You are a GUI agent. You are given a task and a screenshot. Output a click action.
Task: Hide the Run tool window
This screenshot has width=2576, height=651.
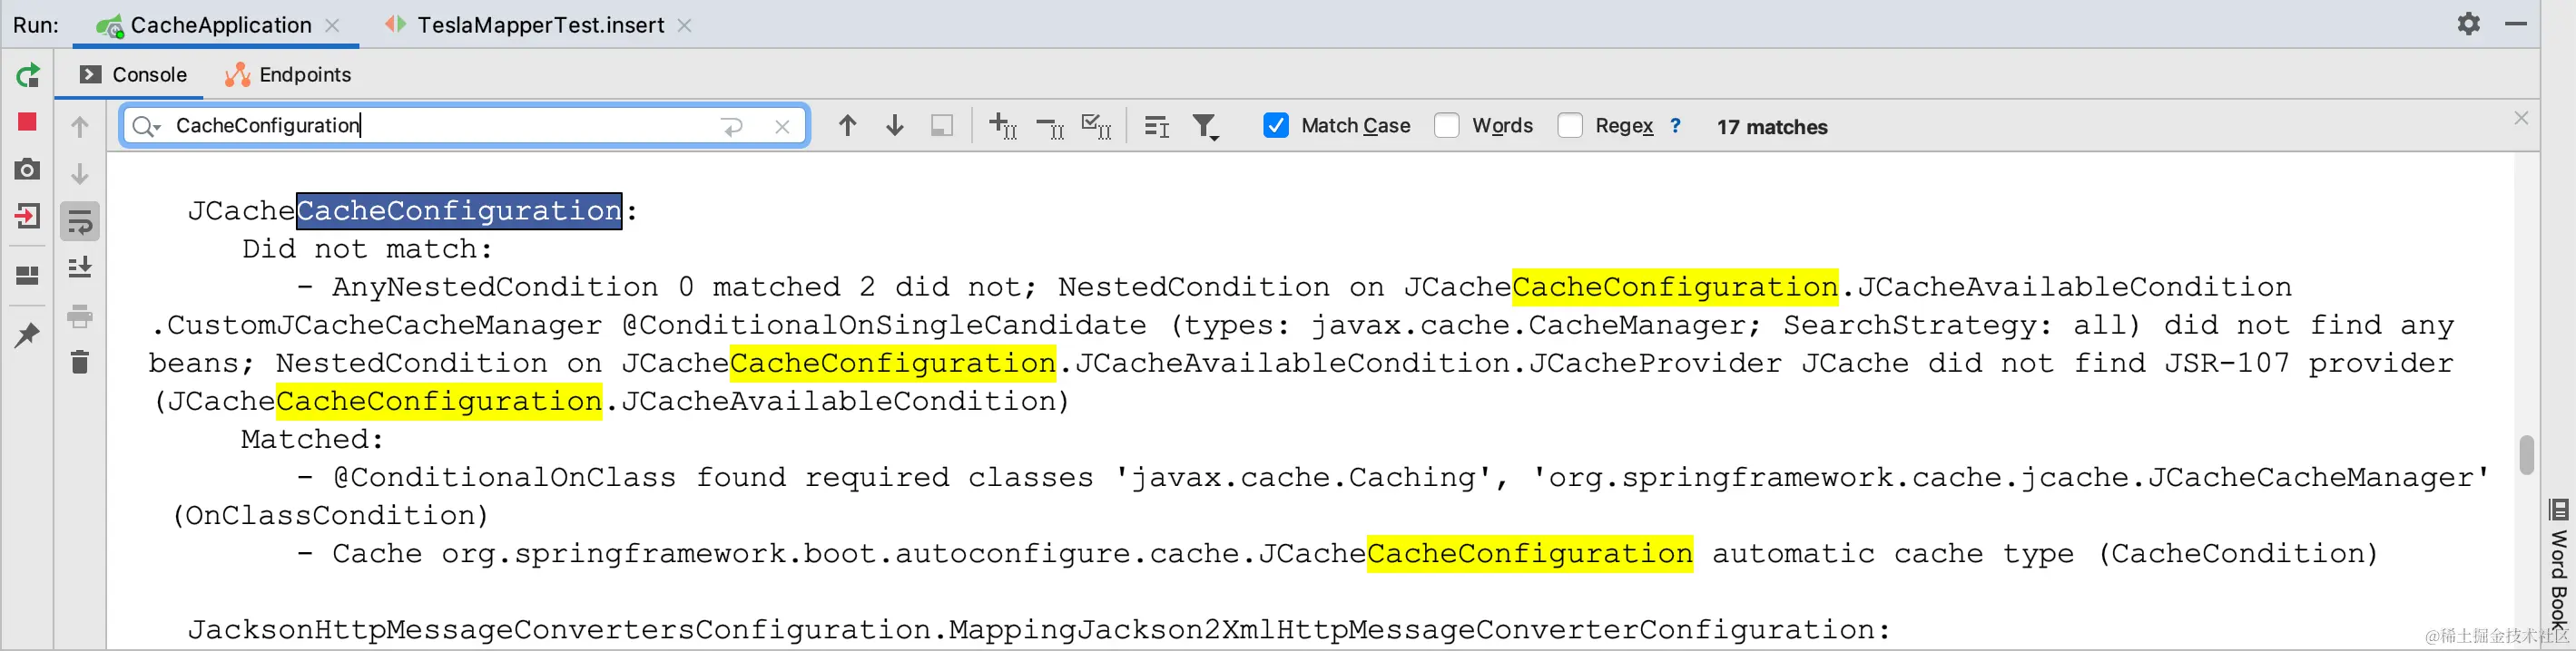pos(2516,24)
